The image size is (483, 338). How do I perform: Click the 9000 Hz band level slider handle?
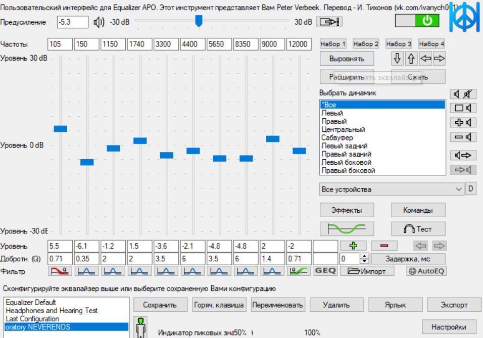coord(273,138)
